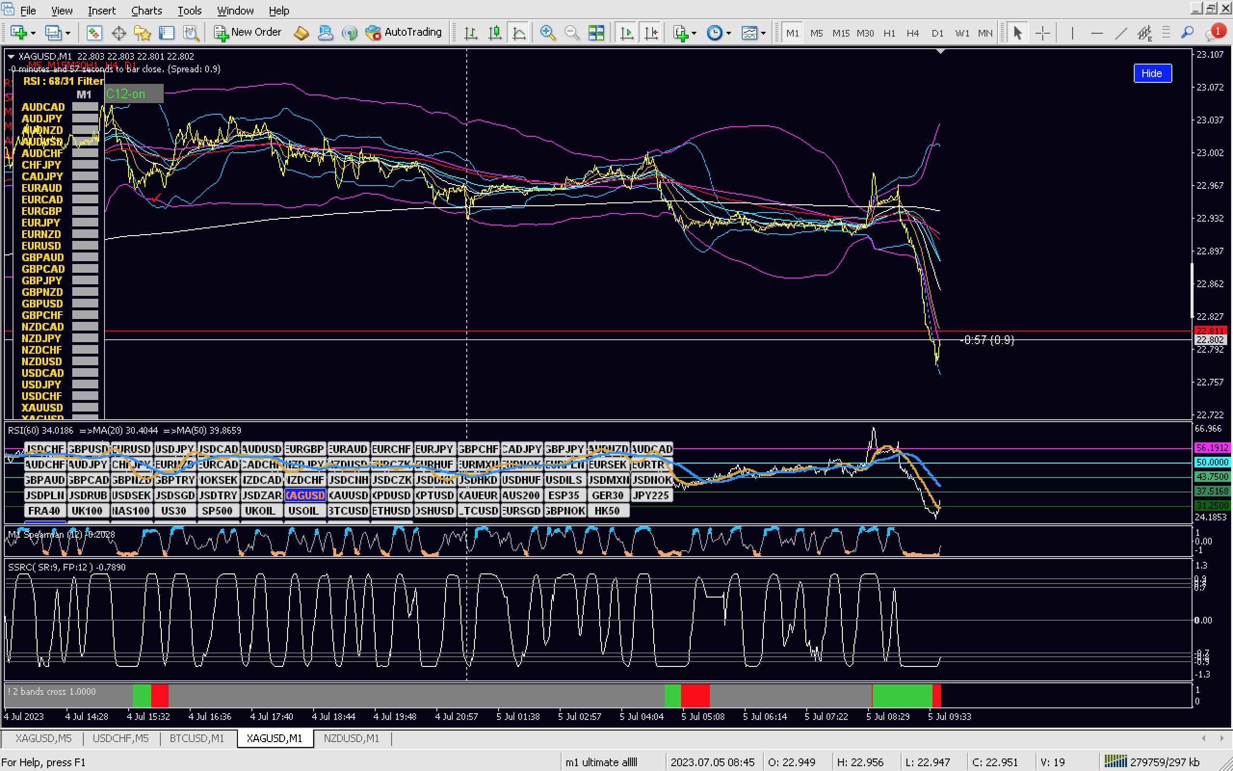Open the Tile Windows icon

596,33
